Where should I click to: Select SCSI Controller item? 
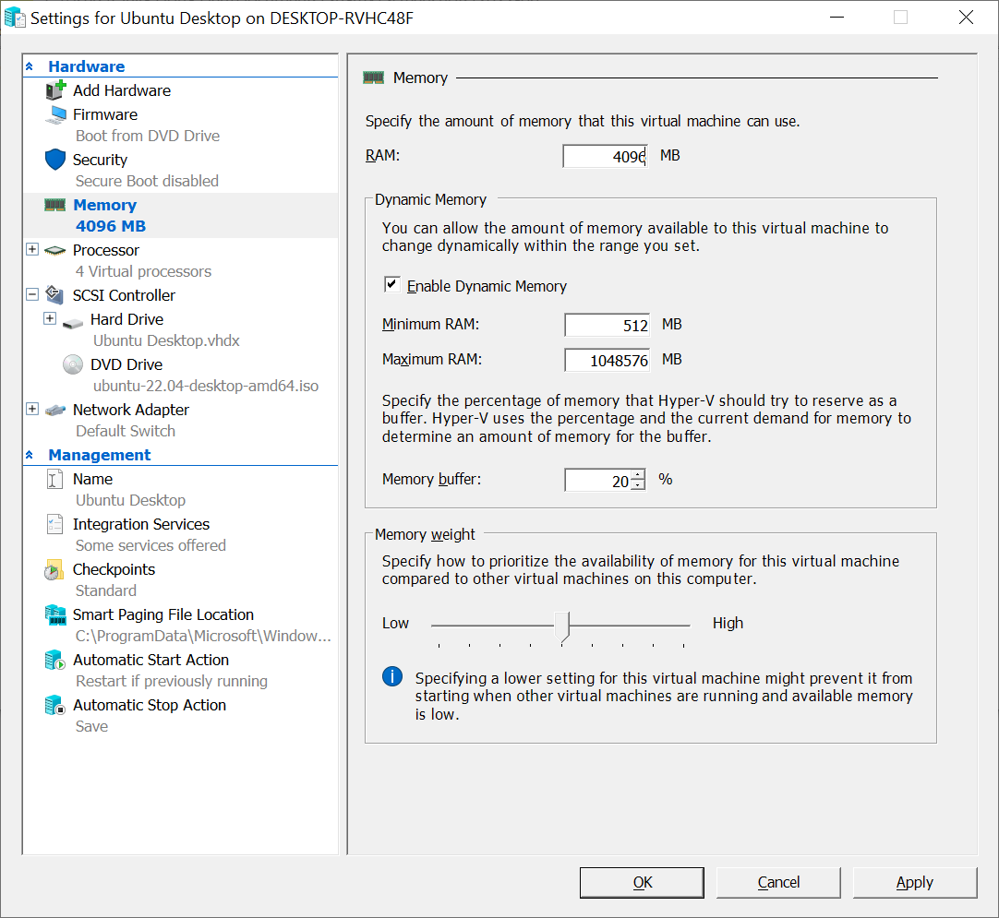[124, 295]
